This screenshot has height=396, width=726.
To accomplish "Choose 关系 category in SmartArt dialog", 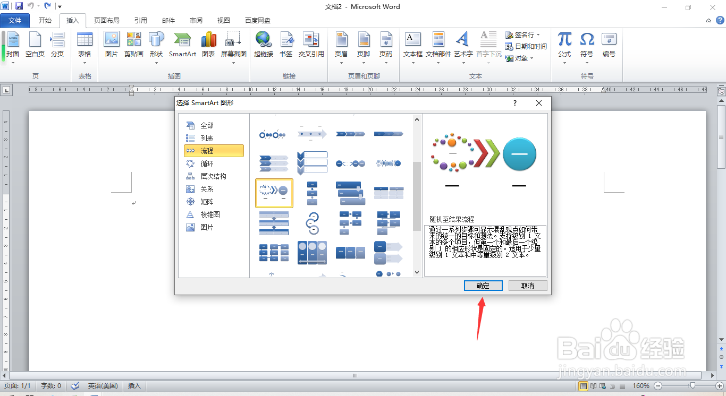I will tap(214, 189).
